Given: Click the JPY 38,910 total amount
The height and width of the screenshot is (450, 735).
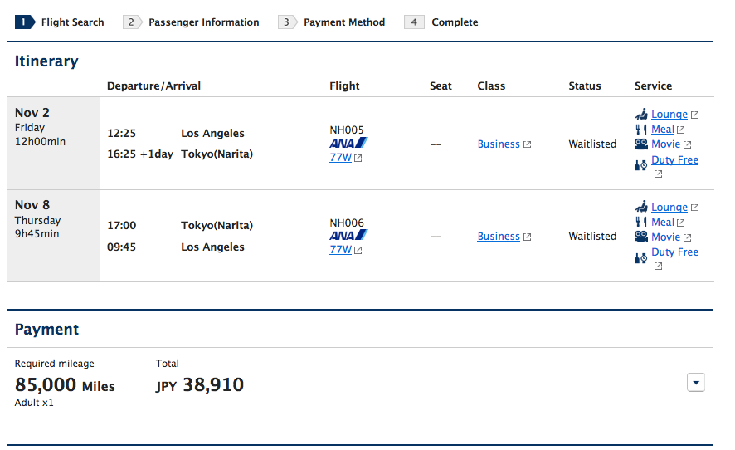Looking at the screenshot, I should [x=200, y=384].
